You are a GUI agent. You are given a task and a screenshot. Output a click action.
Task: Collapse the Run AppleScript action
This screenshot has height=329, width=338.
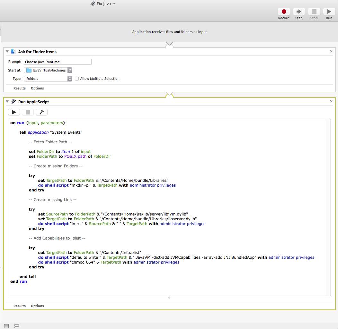(7, 102)
